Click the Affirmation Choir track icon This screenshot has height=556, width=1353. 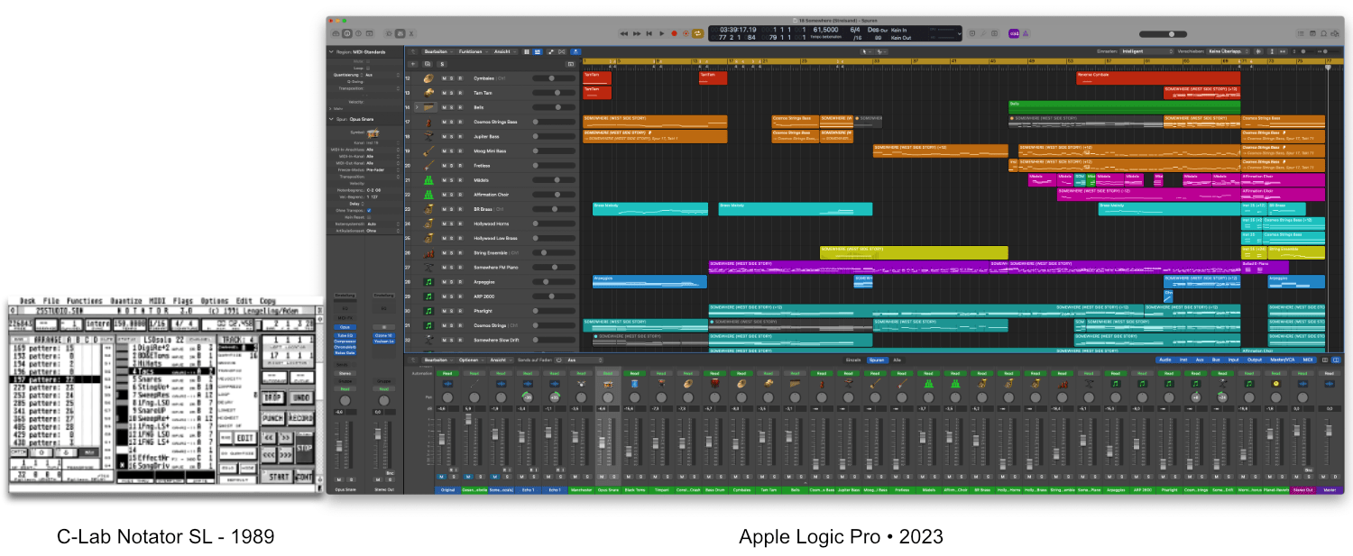click(x=428, y=195)
